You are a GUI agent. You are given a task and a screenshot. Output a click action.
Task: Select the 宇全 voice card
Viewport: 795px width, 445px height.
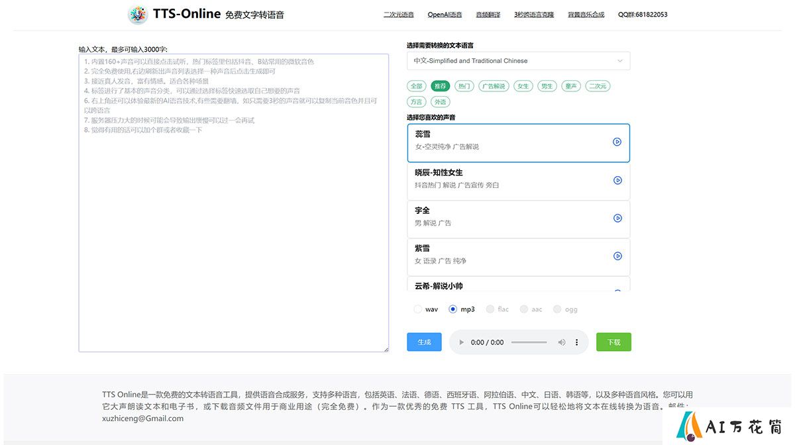[x=518, y=219]
